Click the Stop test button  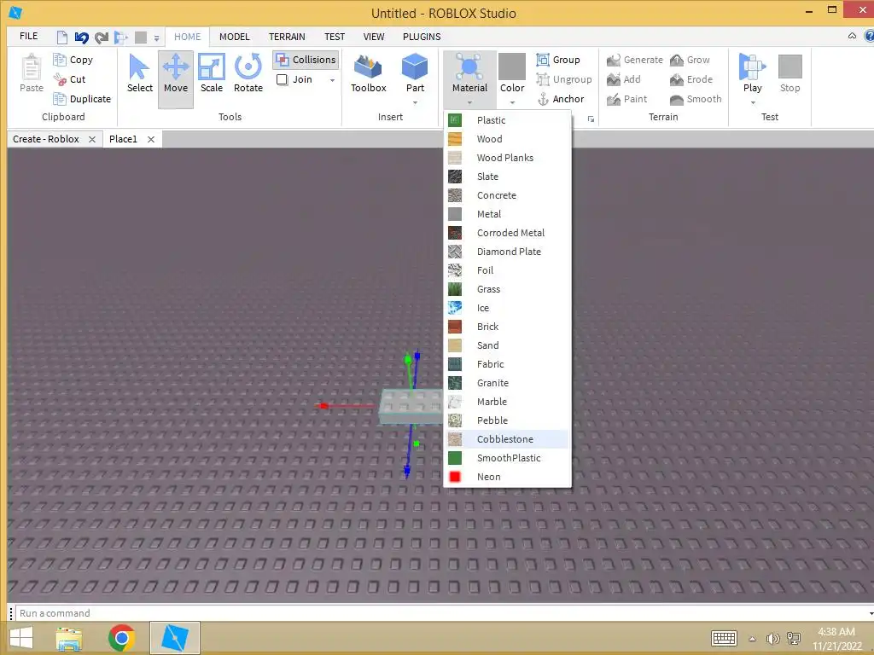pos(790,74)
